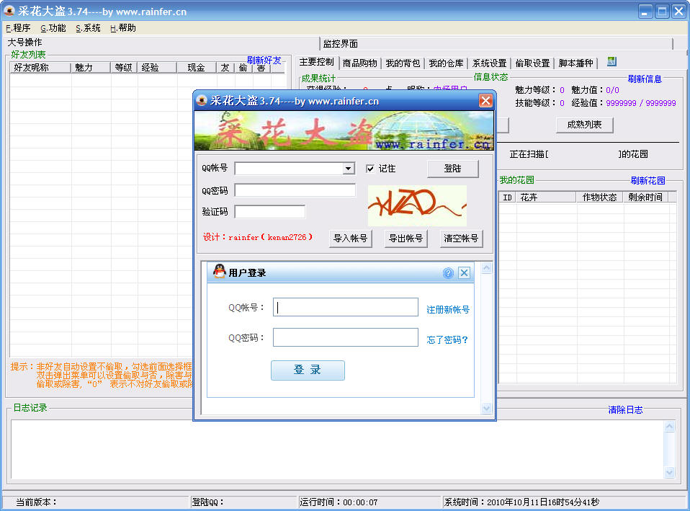
Task: Sort friends by 现金 column header
Action: coord(197,68)
